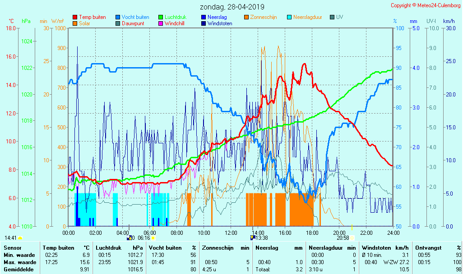Screen dimensions: 463x274
Task: Click the magenta Windchill legend swatch
Action: [161, 23]
